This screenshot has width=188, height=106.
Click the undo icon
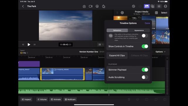[133, 6]
